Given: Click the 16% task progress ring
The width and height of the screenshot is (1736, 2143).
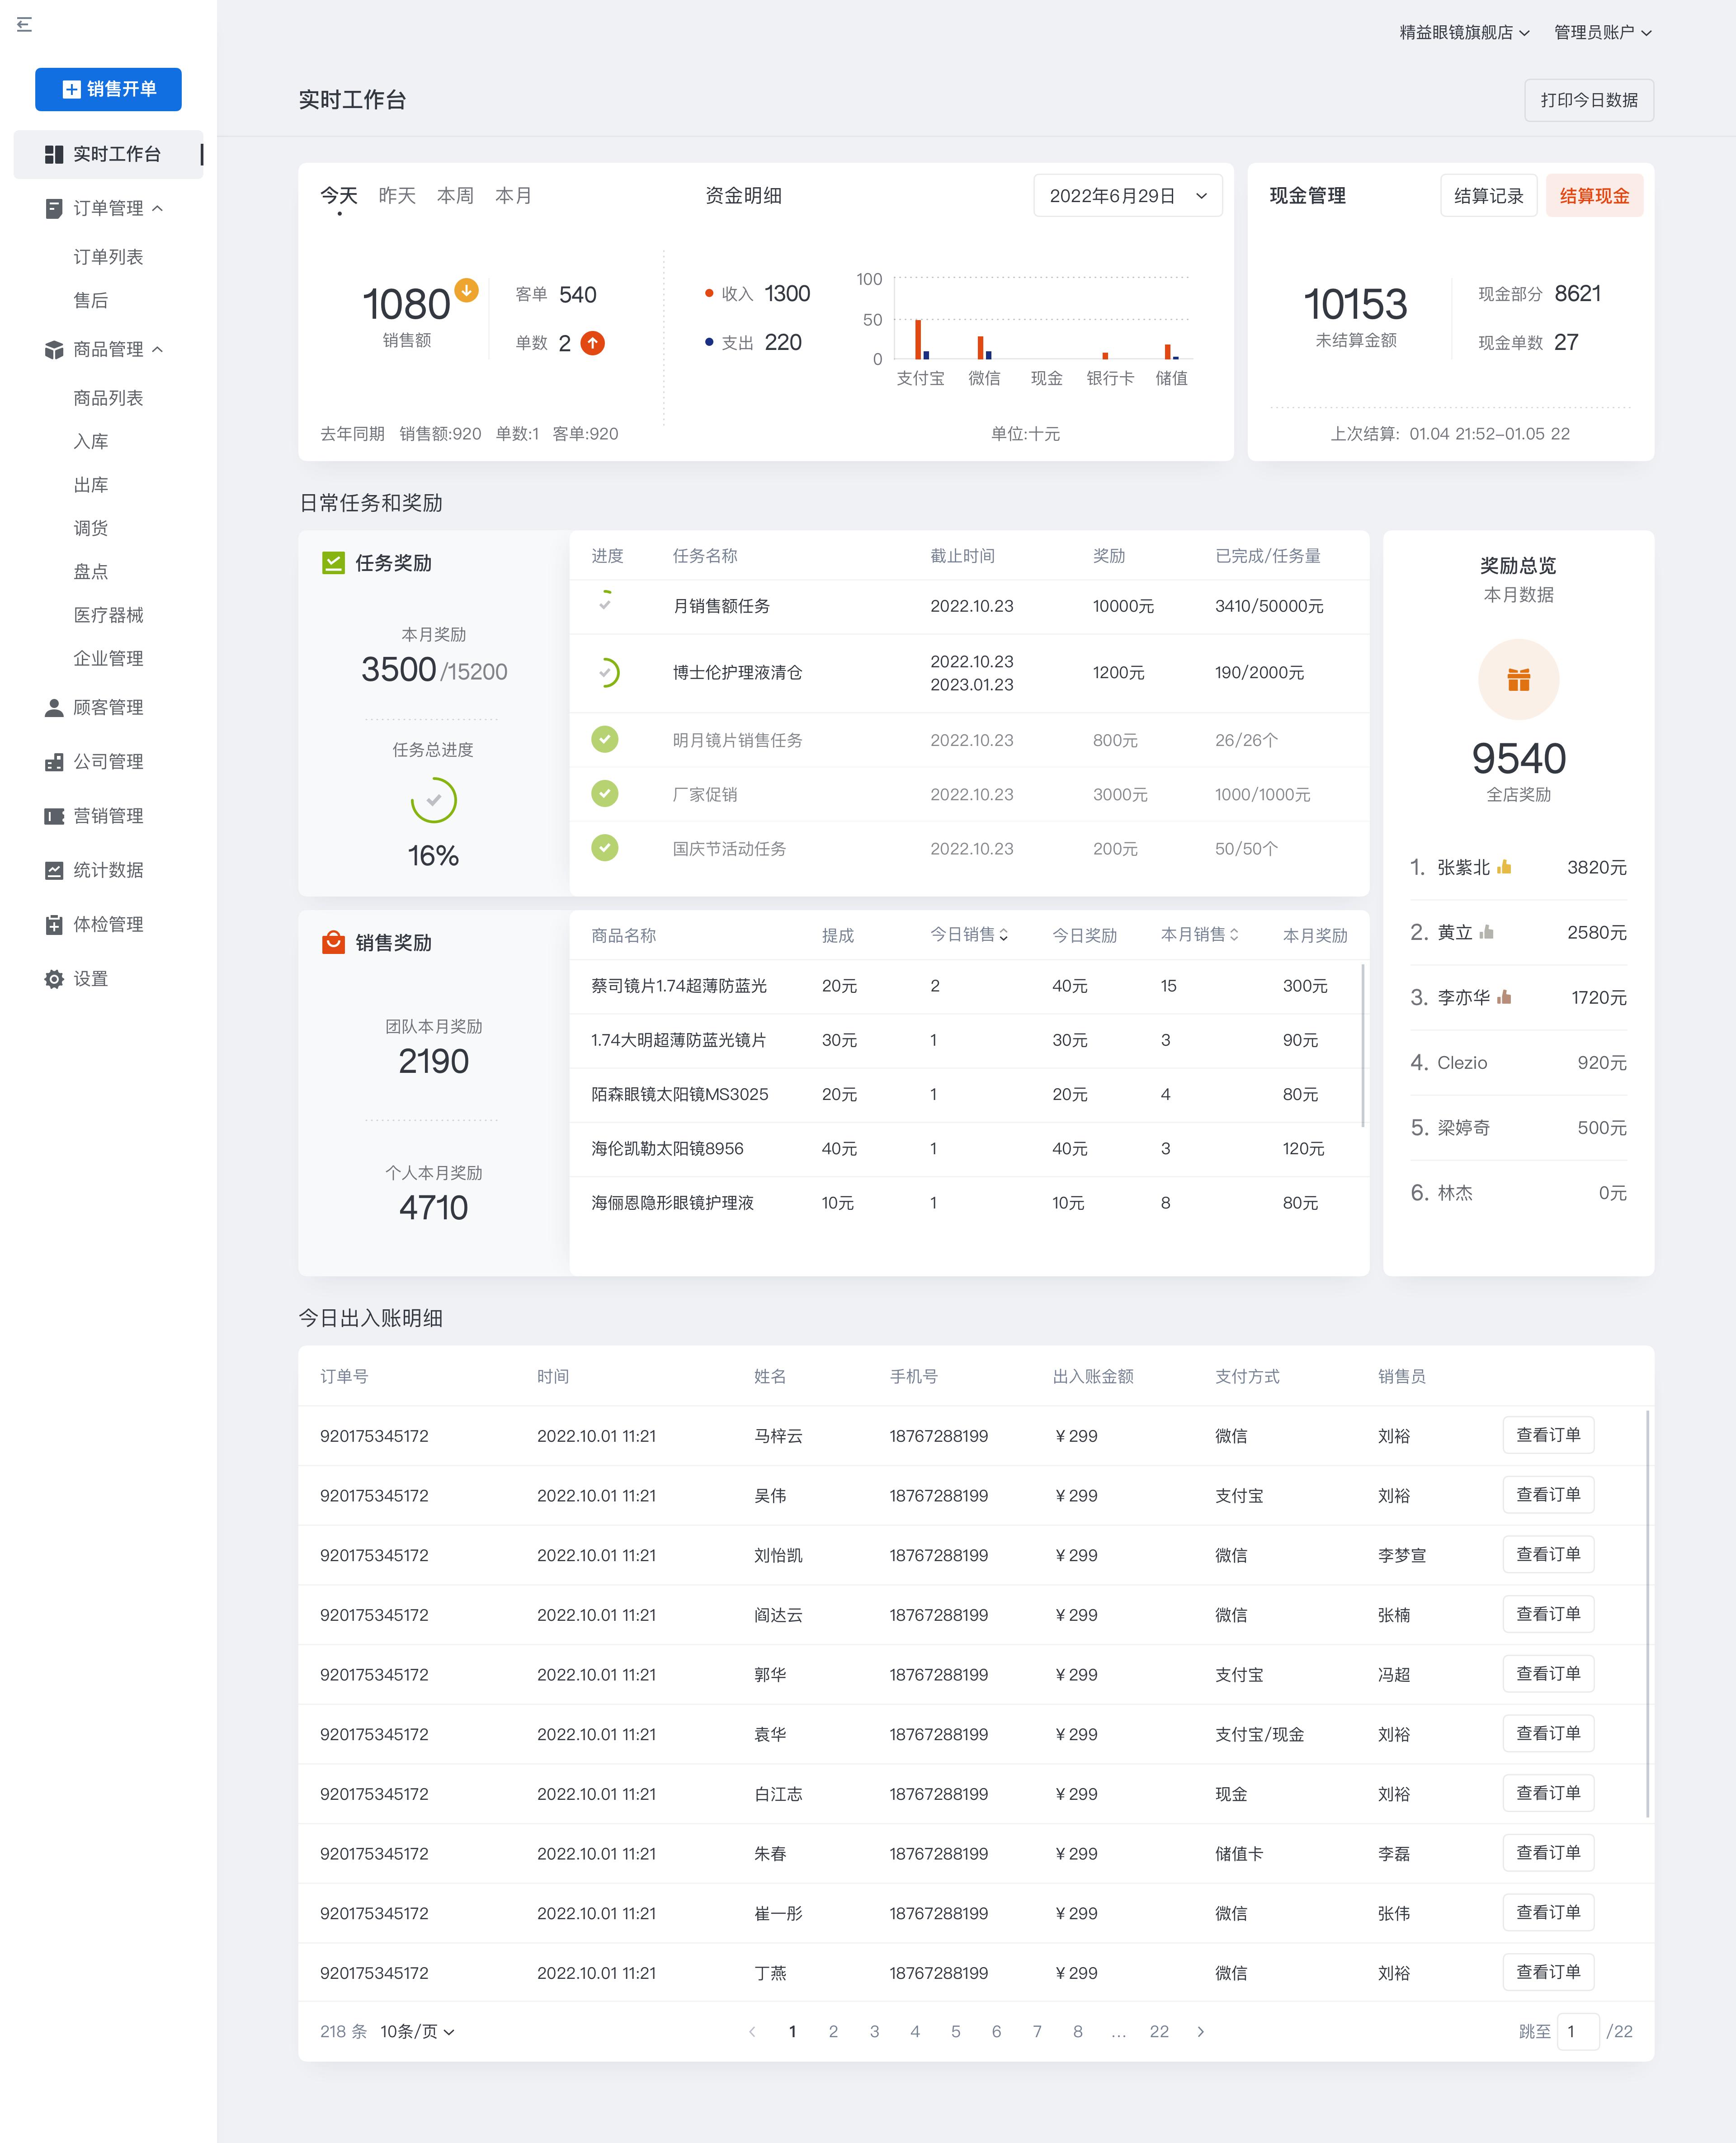Looking at the screenshot, I should pos(433,800).
